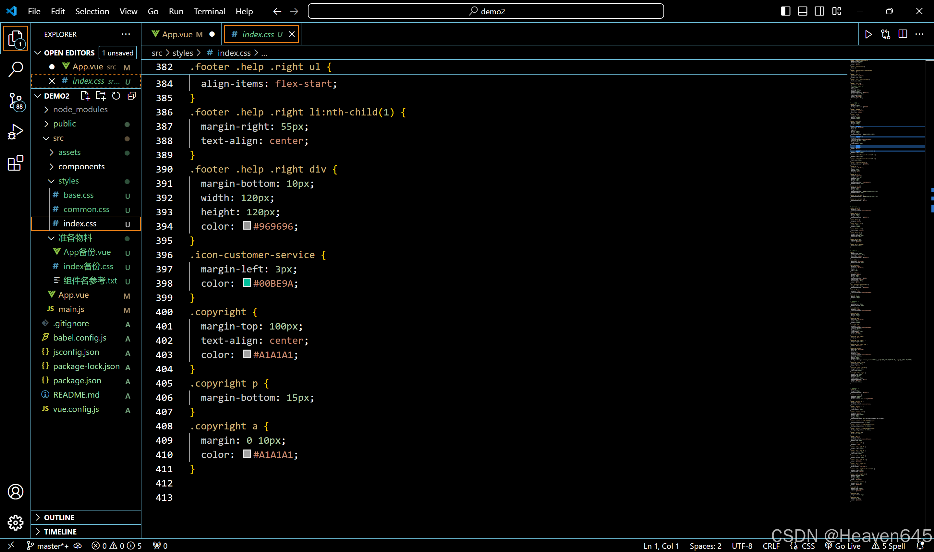Expand the assets folder
This screenshot has height=552, width=934.
pyautogui.click(x=51, y=152)
